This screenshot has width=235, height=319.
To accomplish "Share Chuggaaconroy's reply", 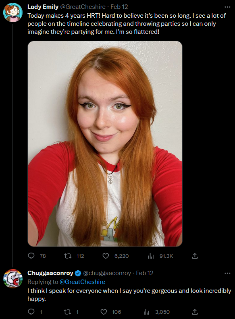I will click(x=195, y=312).
